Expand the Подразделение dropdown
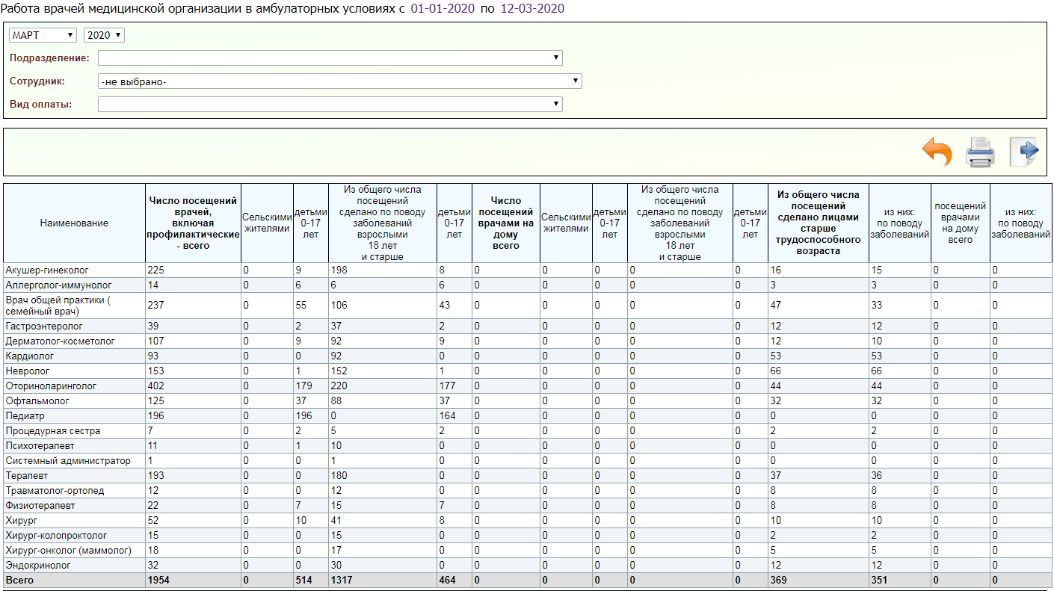 (330, 58)
